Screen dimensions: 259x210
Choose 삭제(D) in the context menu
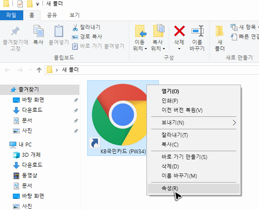[x=194, y=167]
